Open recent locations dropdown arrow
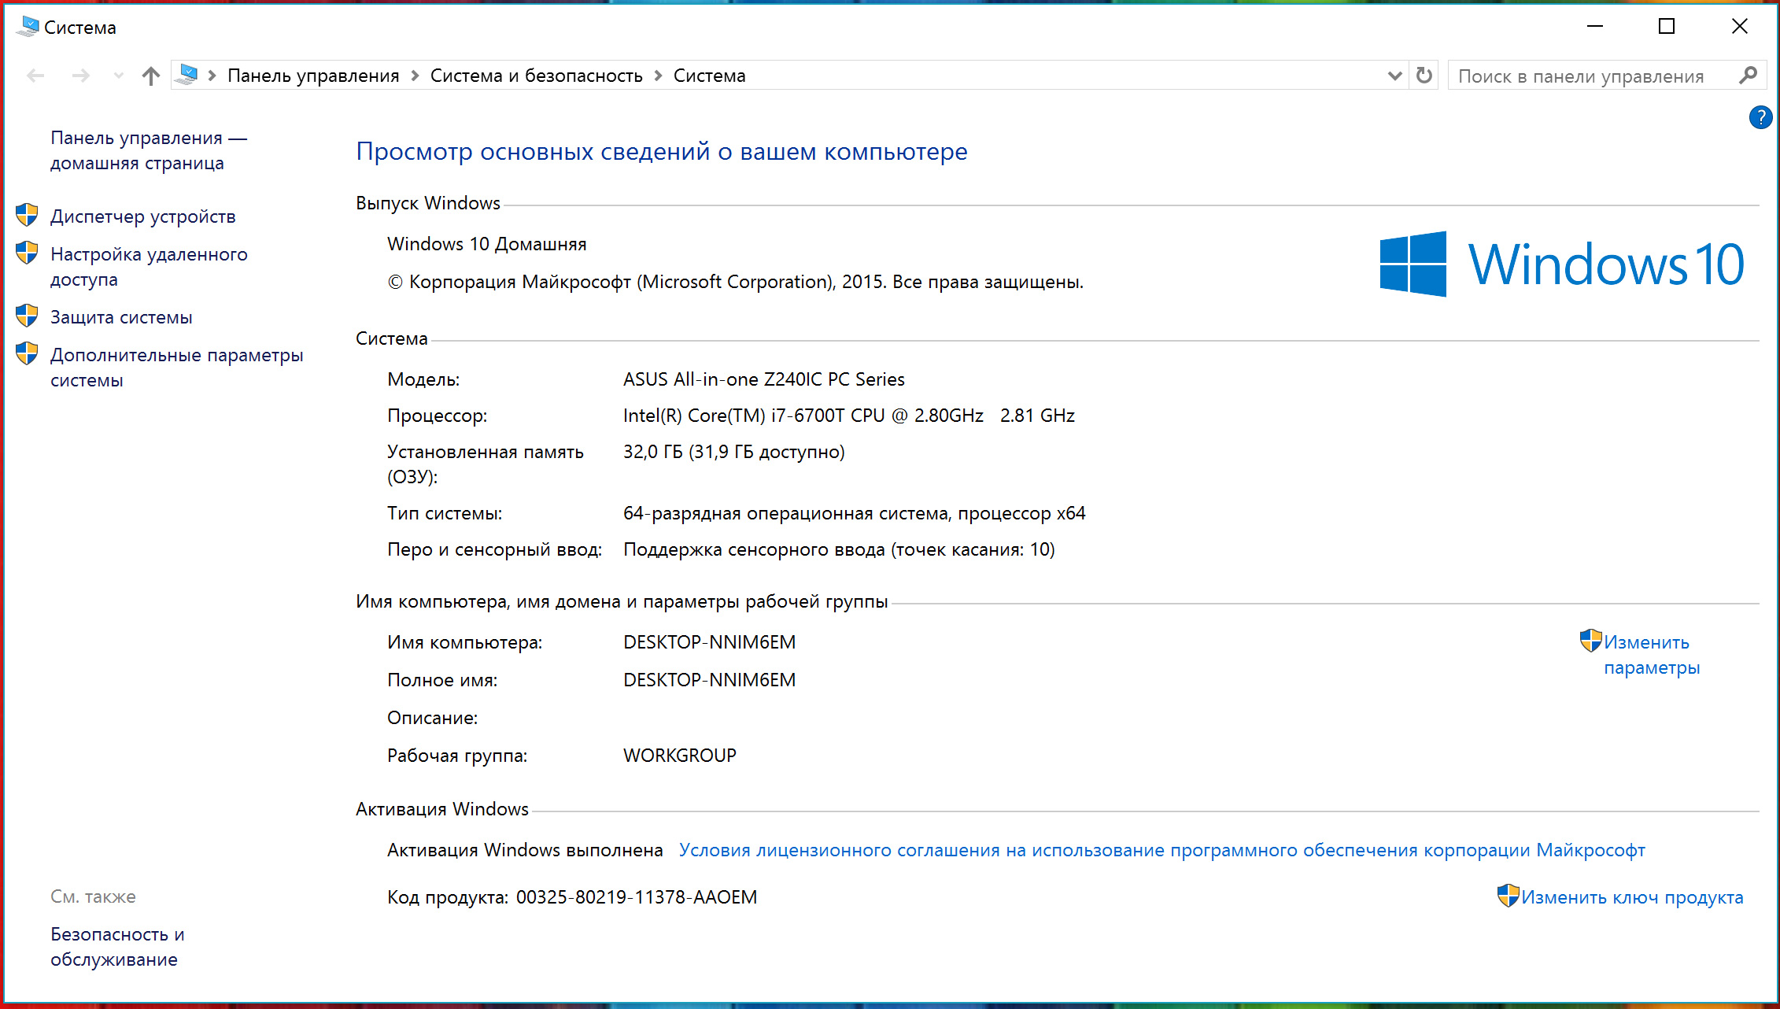Screen dimensions: 1780x1009 click(x=119, y=76)
